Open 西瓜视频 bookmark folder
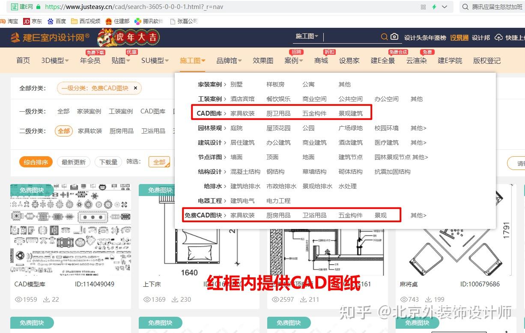 click(86, 21)
